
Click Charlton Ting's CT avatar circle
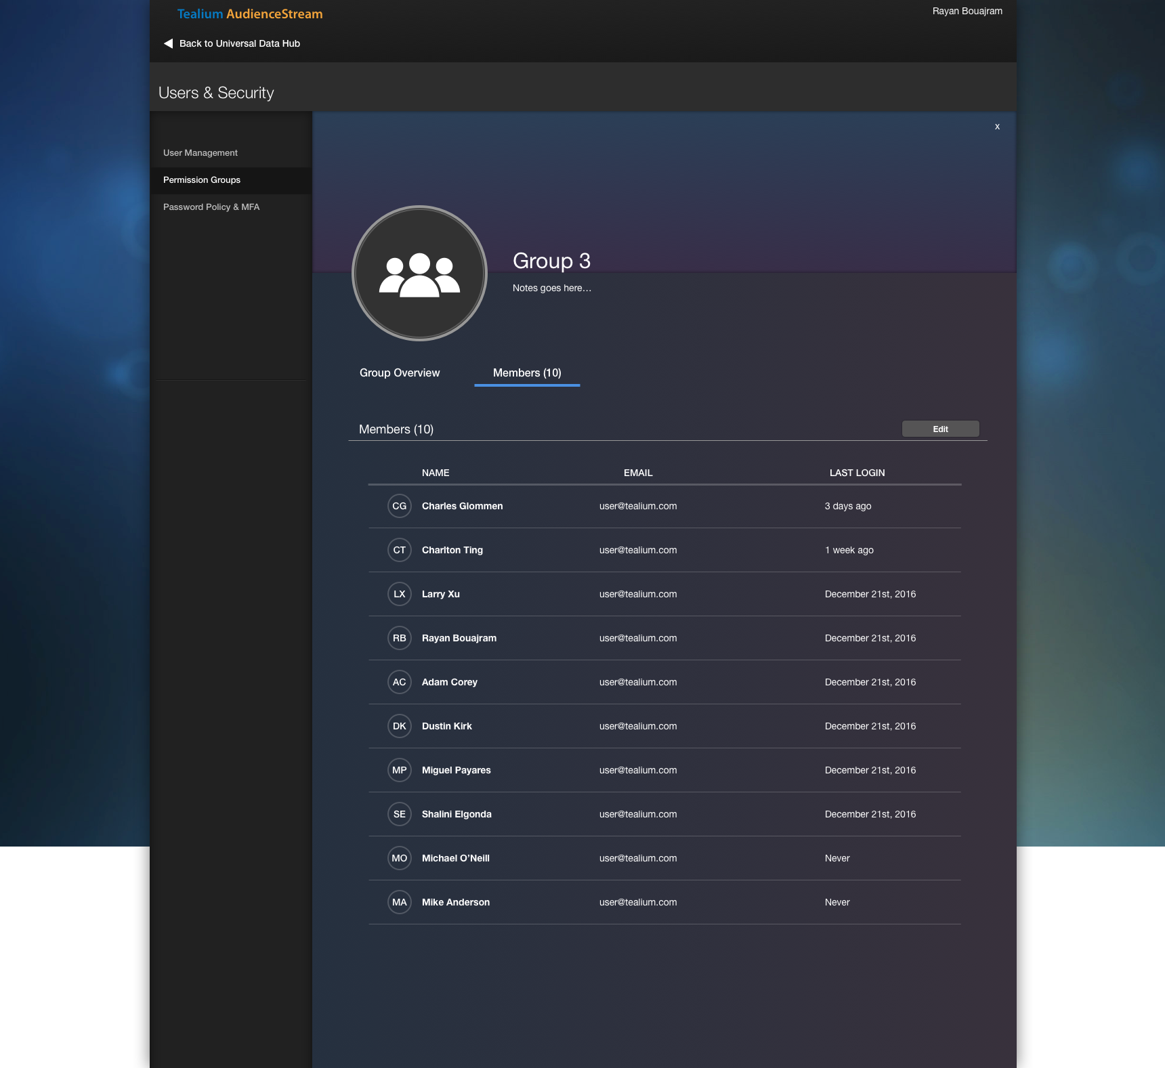coord(399,550)
